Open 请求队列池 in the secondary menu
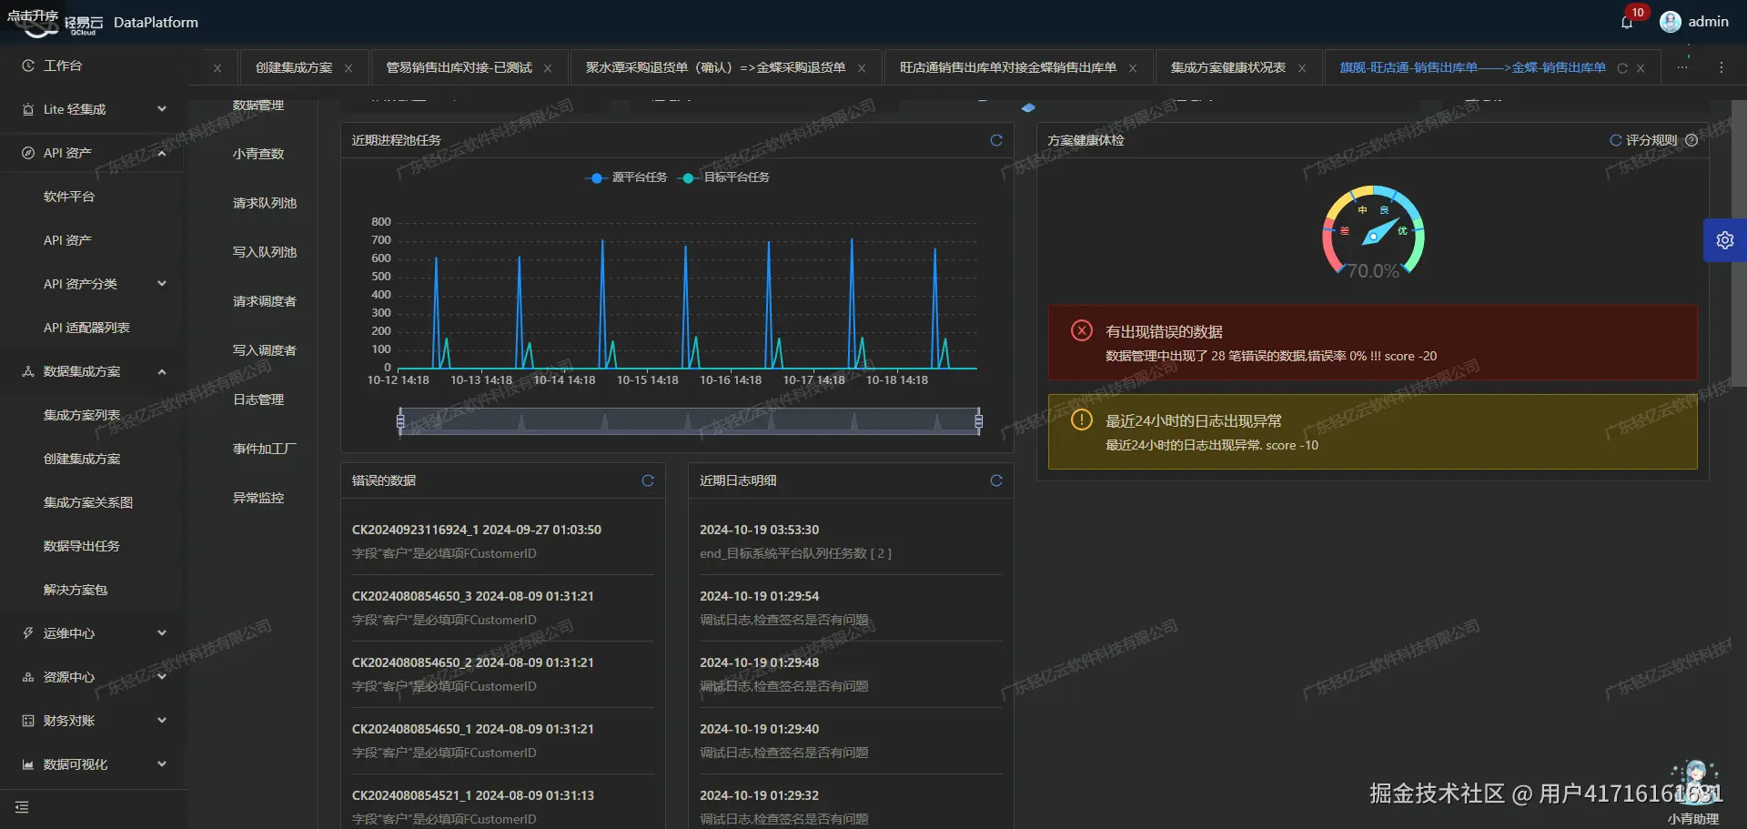Viewport: 1747px width, 829px height. [265, 203]
